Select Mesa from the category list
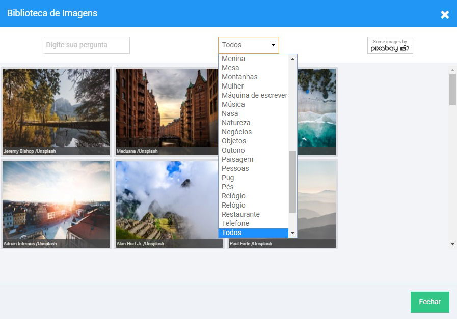 253,68
